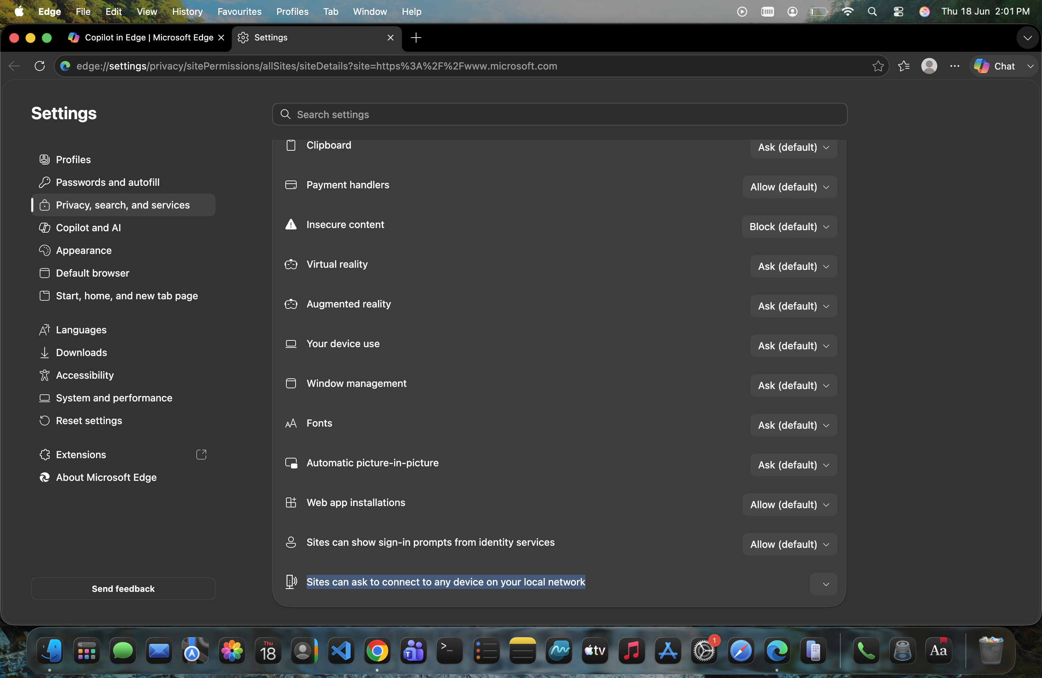Go to Profiles settings section
This screenshot has height=678, width=1042.
[x=123, y=160]
